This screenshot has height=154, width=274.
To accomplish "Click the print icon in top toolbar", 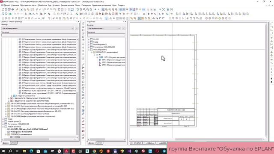I will (x=13, y=9).
